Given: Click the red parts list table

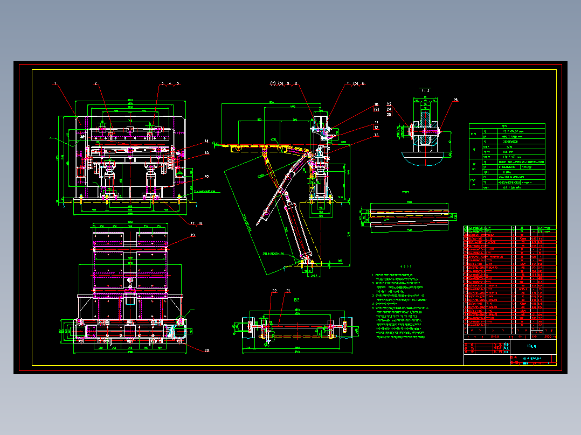Looking at the screenshot, I should 510,280.
